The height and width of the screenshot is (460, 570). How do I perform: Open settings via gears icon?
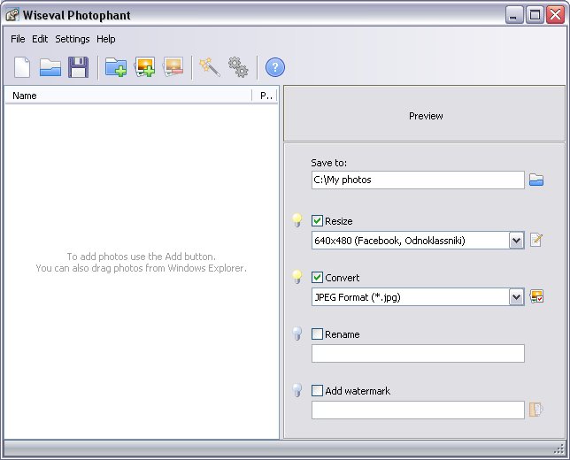pyautogui.click(x=238, y=67)
